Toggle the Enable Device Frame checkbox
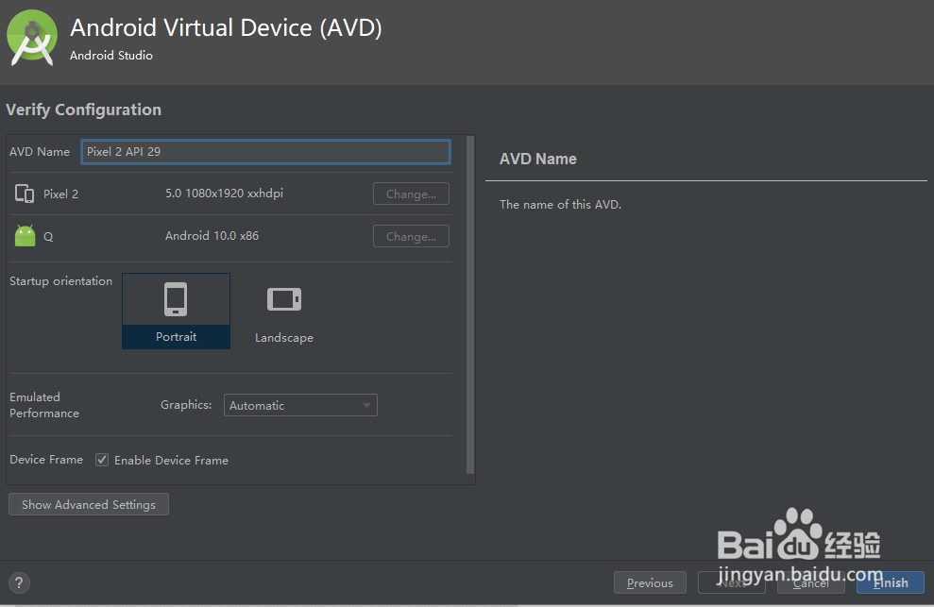934x607 pixels. point(102,460)
